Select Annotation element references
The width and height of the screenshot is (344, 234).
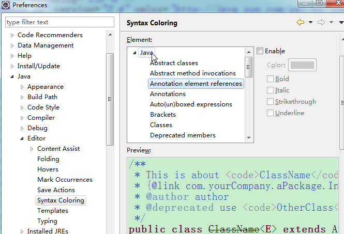pos(196,84)
